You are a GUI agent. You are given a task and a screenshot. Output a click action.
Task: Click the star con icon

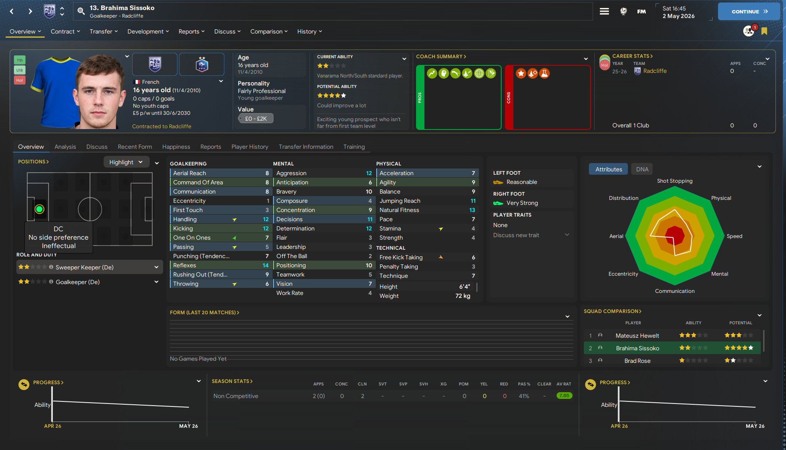click(x=521, y=74)
